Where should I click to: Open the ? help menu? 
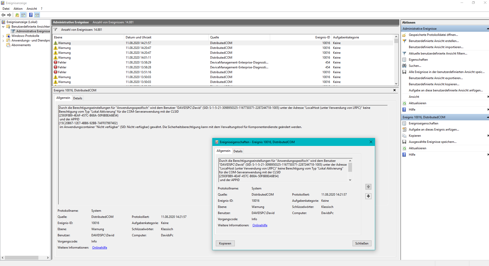click(41, 9)
